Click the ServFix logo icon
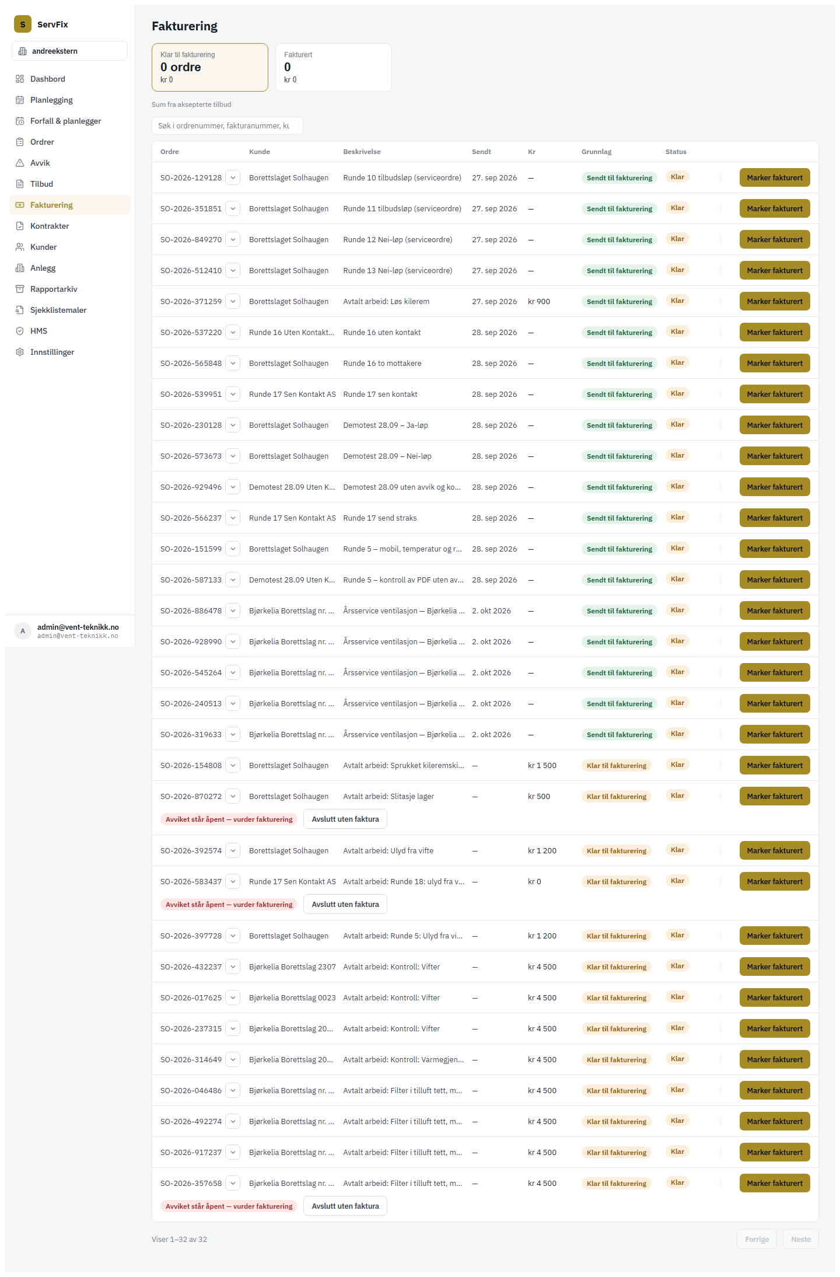 point(23,24)
